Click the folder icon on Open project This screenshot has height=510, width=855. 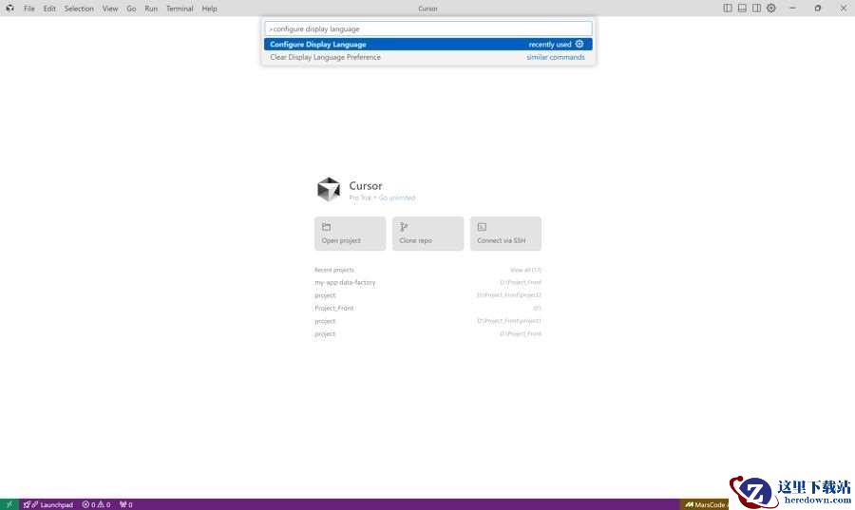tap(326, 227)
